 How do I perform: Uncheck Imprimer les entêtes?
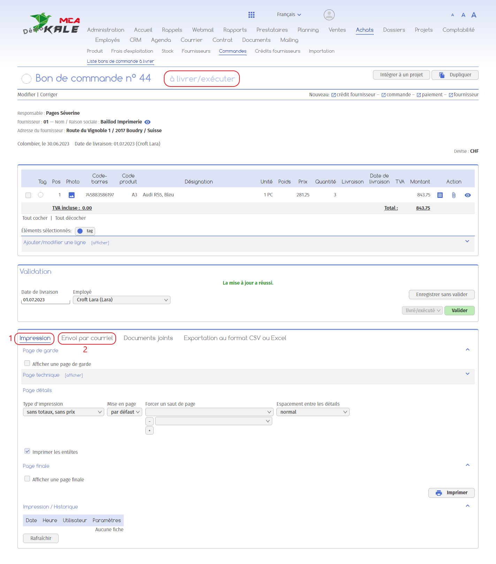[27, 451]
